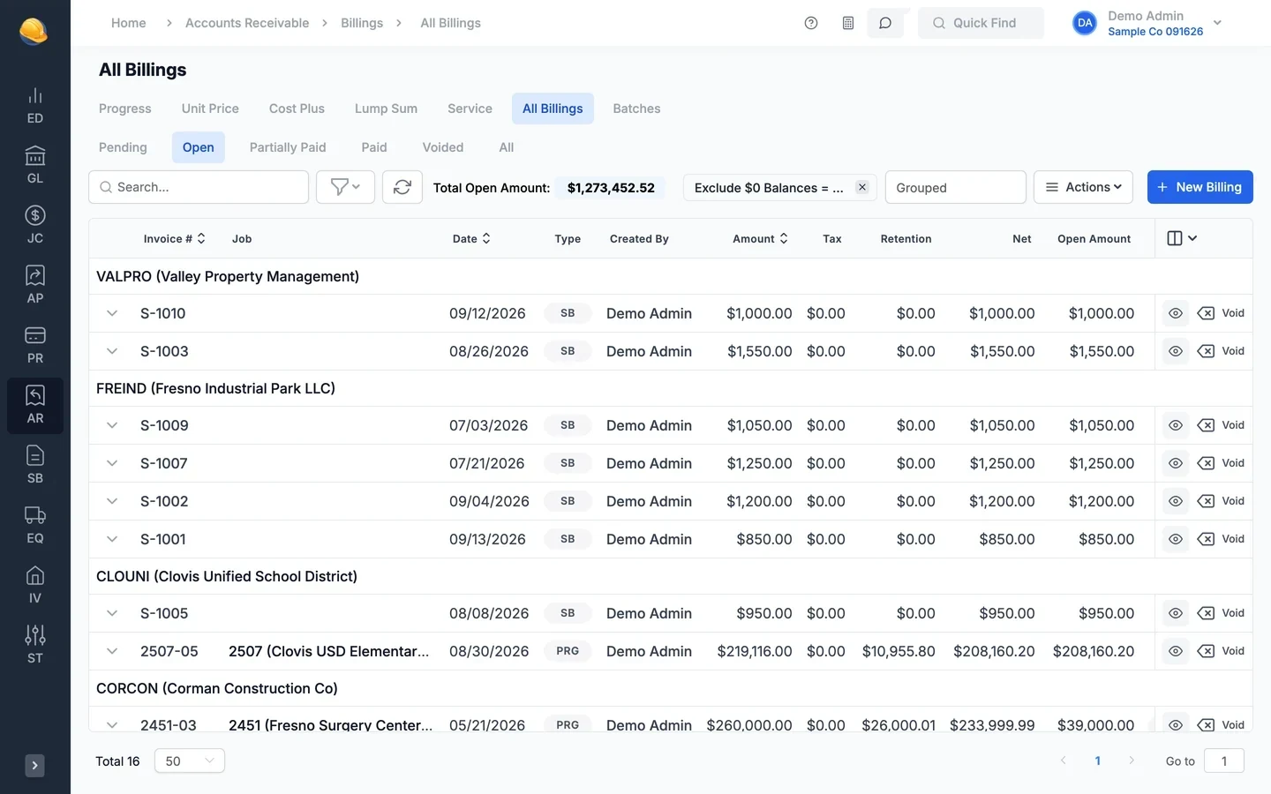Open the column chooser dropdown
Image resolution: width=1271 pixels, height=794 pixels.
tap(1182, 238)
